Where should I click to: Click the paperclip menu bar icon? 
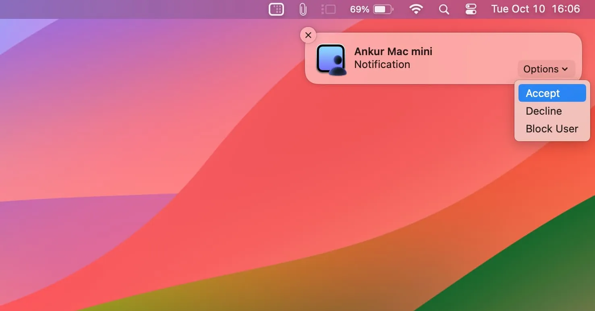tap(303, 9)
